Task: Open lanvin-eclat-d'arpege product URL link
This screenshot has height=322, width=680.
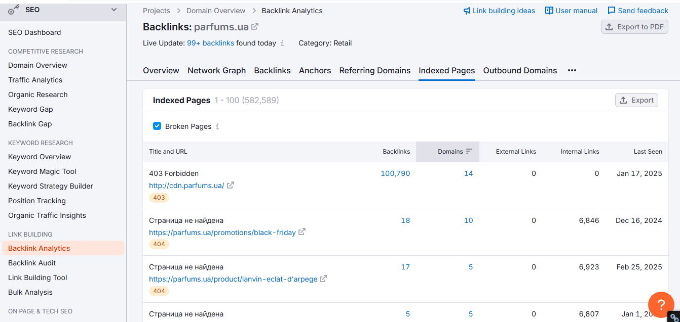Action: 233,279
